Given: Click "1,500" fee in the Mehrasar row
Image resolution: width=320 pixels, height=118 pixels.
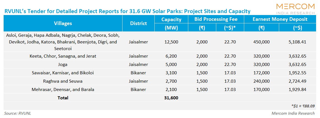Looking at the screenshot, I should click(202, 89).
